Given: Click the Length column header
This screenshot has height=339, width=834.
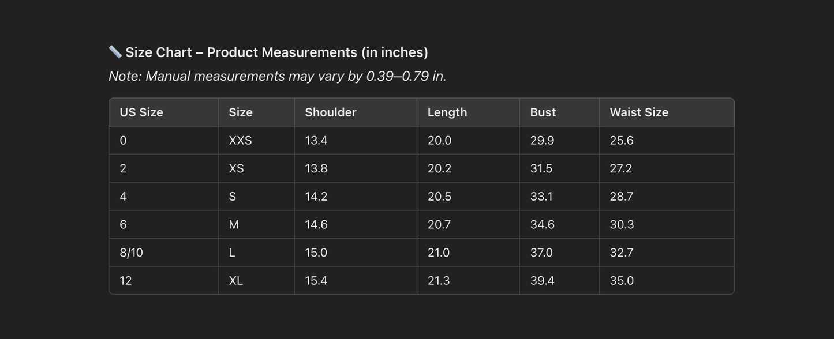Looking at the screenshot, I should point(447,112).
